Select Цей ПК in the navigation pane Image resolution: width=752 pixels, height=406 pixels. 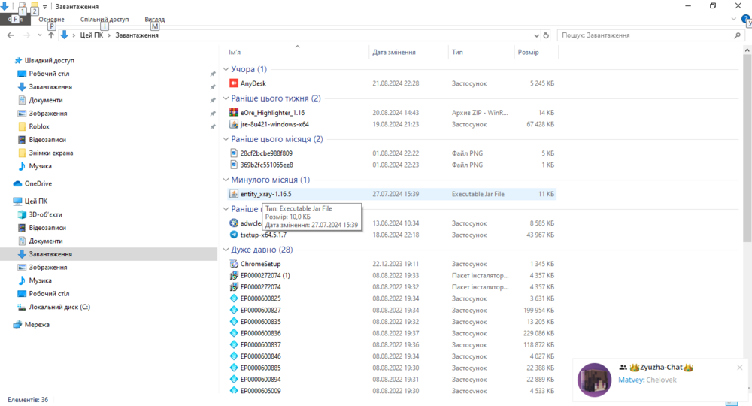coord(36,201)
